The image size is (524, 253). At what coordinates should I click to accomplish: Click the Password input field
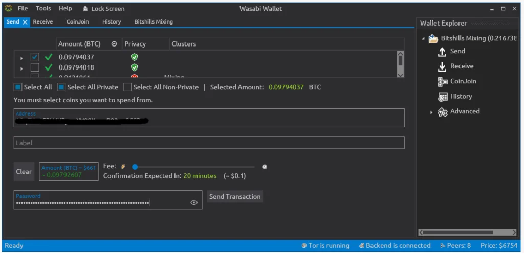pyautogui.click(x=108, y=200)
